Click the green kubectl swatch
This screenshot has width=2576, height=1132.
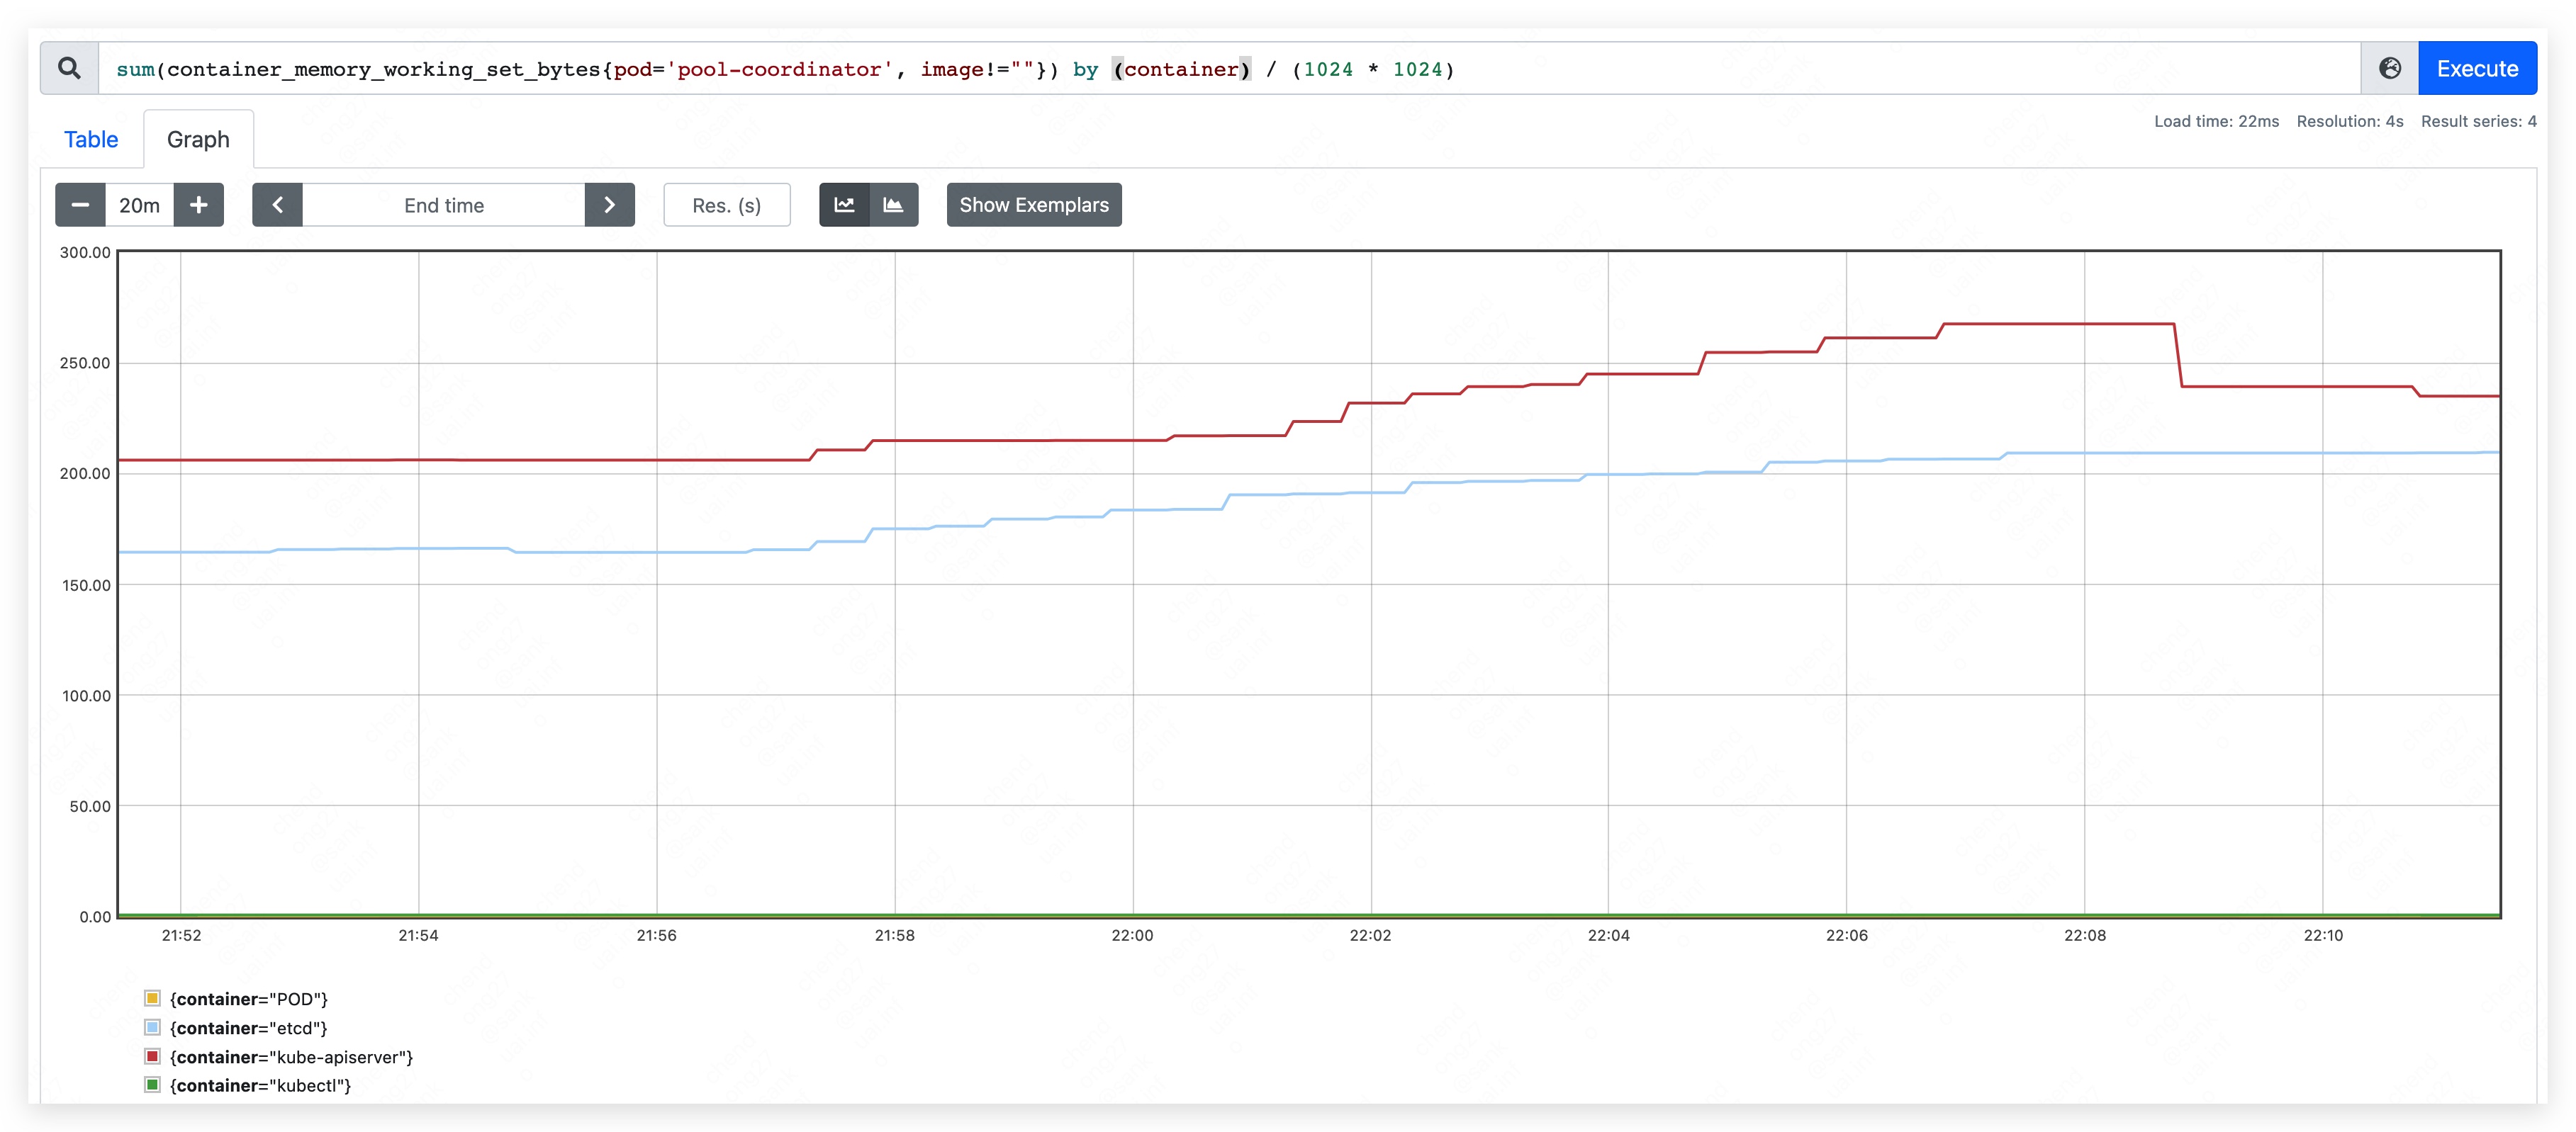click(152, 1085)
